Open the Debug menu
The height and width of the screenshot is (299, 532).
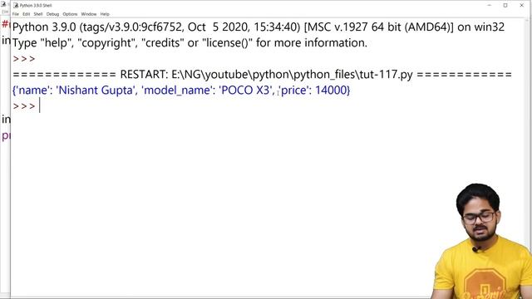(x=52, y=14)
